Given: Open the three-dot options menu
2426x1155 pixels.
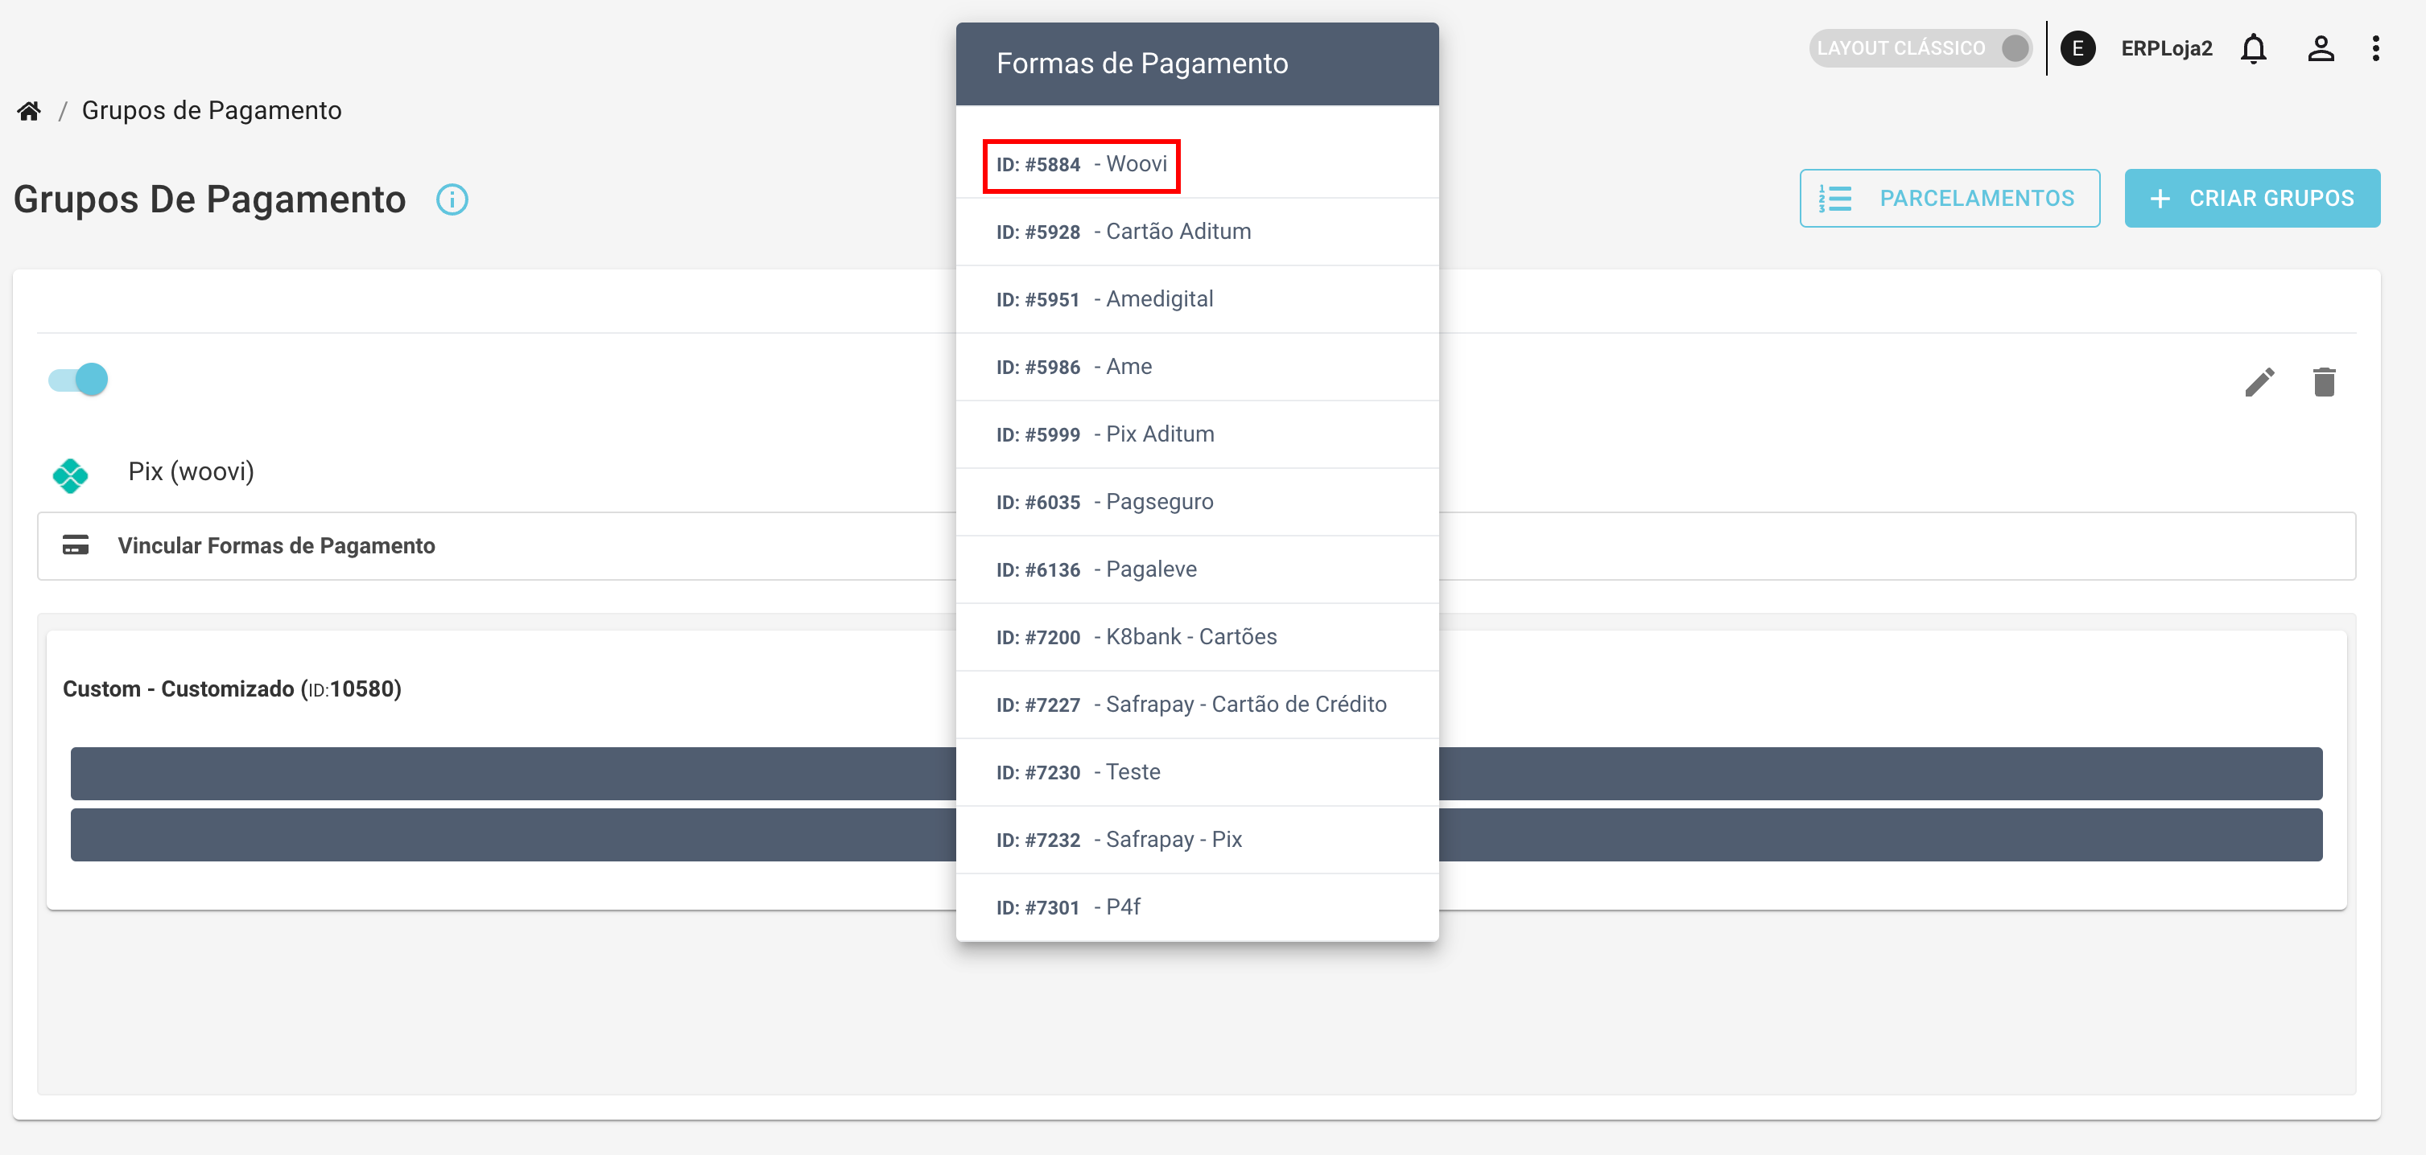Looking at the screenshot, I should 2375,48.
